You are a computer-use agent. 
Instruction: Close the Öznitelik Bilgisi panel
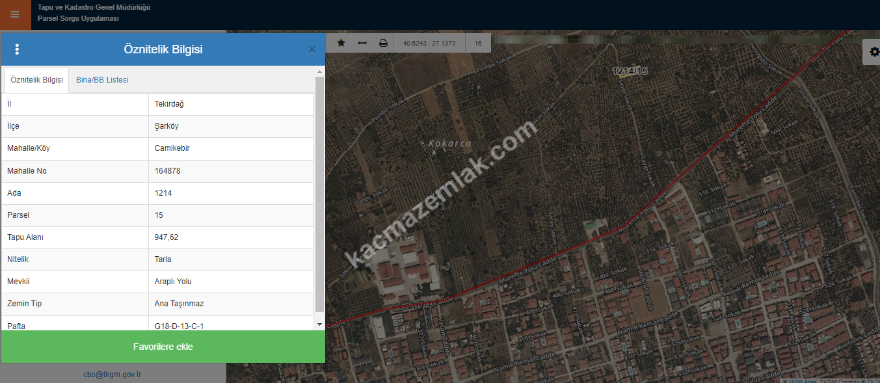(312, 49)
